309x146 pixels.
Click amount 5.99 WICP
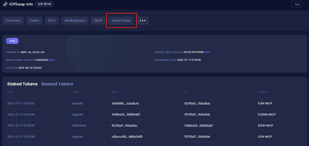pos(265,103)
